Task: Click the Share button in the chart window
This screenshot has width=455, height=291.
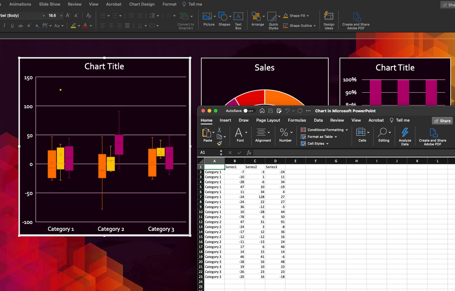Action: 442,120
